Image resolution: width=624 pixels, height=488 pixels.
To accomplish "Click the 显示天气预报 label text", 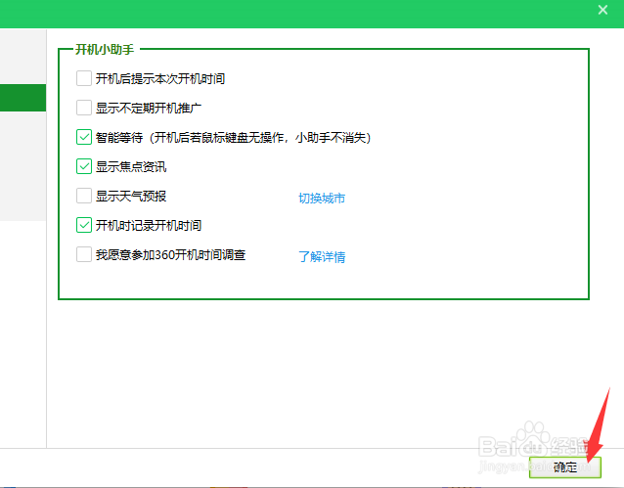I will (x=131, y=197).
